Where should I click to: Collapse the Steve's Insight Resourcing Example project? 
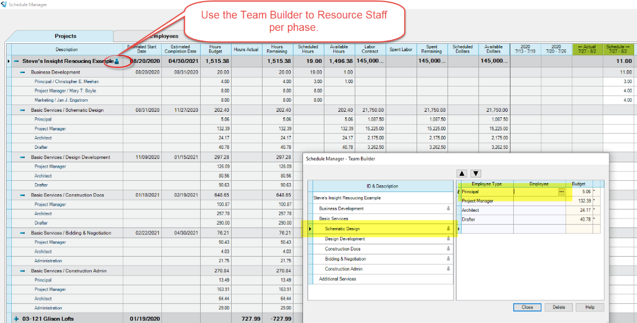pyautogui.click(x=17, y=61)
